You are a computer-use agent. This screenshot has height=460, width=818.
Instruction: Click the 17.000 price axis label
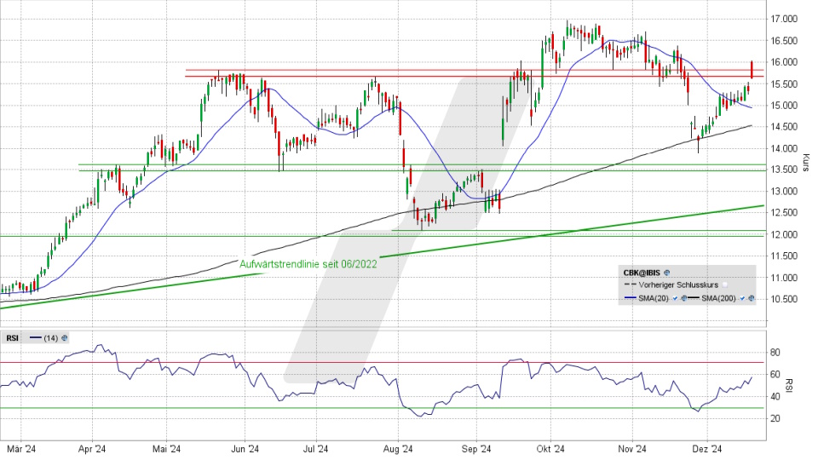click(784, 20)
